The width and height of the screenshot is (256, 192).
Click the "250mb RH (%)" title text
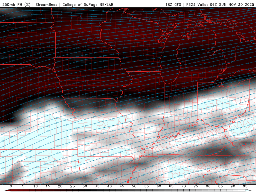pos(16,4)
